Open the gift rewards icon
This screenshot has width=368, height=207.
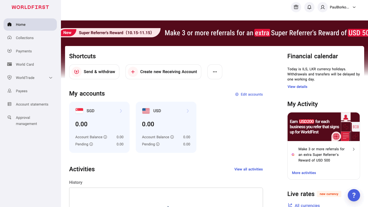pyautogui.click(x=296, y=7)
